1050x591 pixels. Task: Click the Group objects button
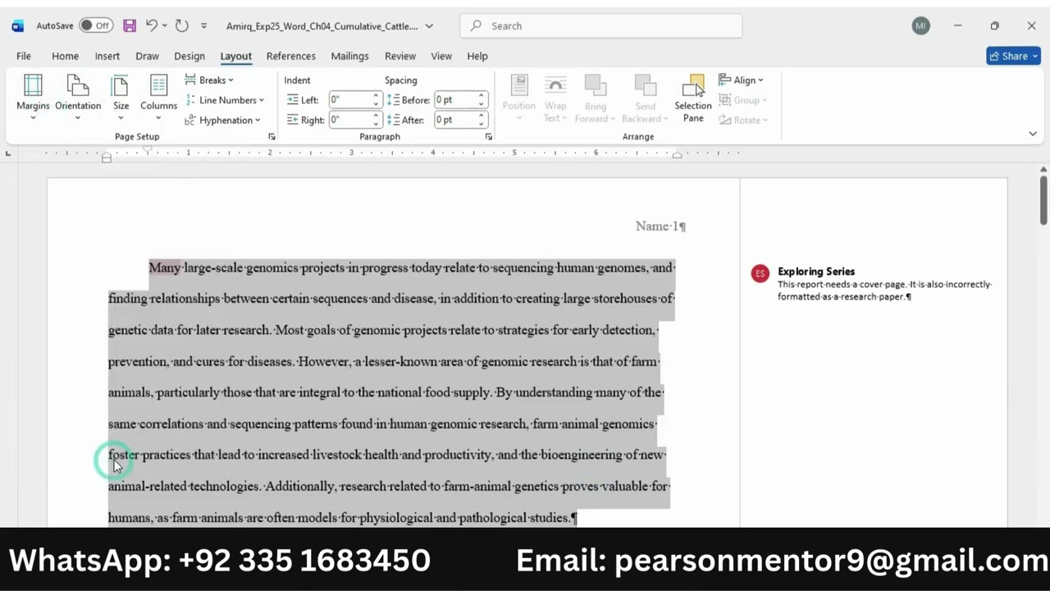tap(743, 100)
